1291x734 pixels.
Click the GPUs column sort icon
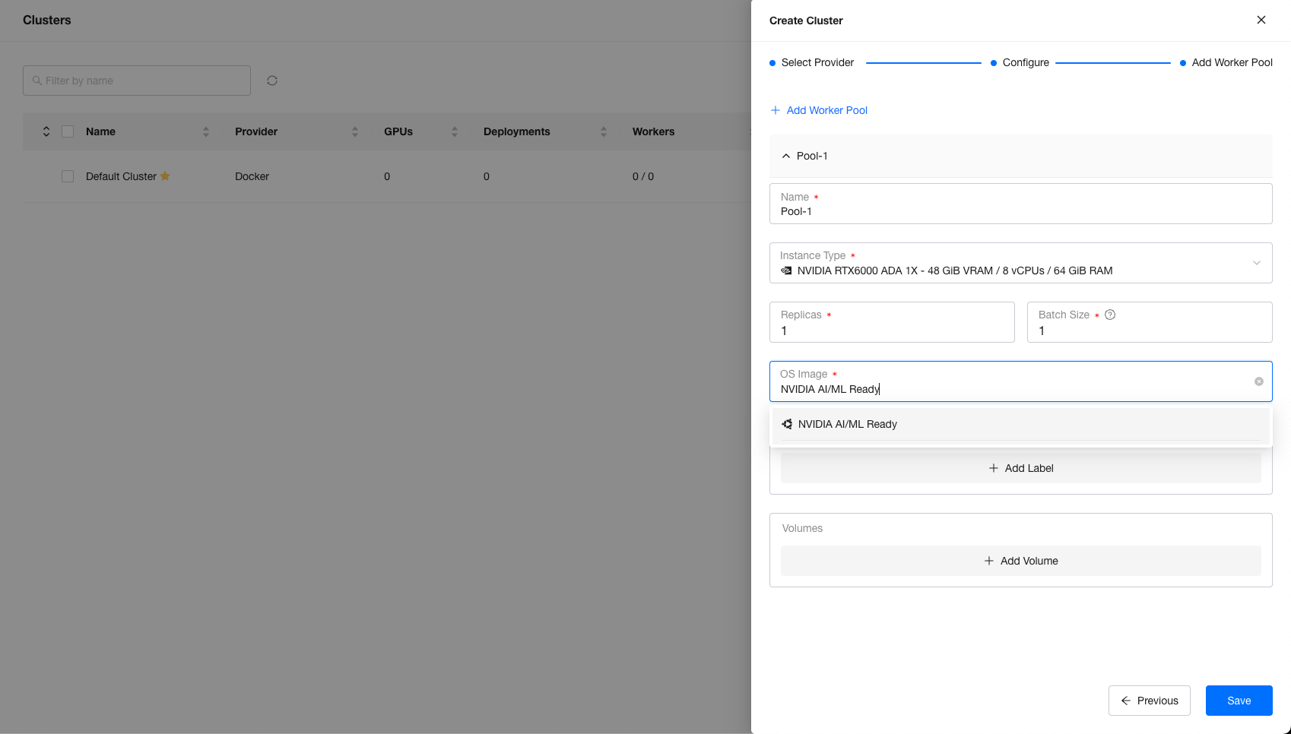[455, 132]
